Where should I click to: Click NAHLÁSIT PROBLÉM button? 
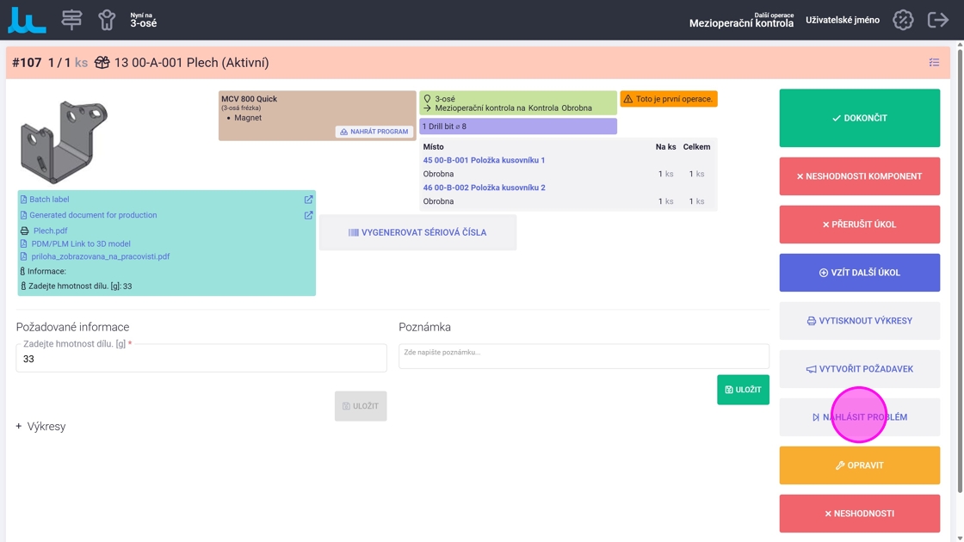(860, 417)
